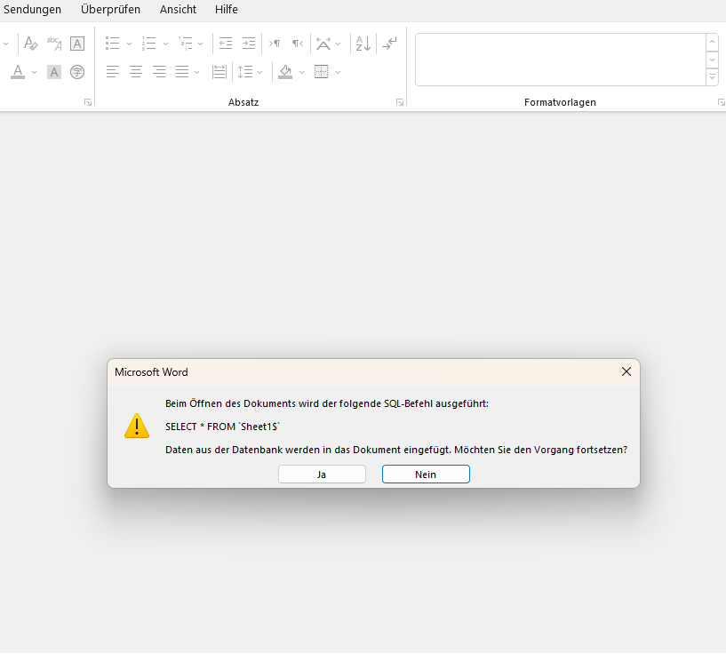Close the Microsoft Word dialog

click(626, 371)
